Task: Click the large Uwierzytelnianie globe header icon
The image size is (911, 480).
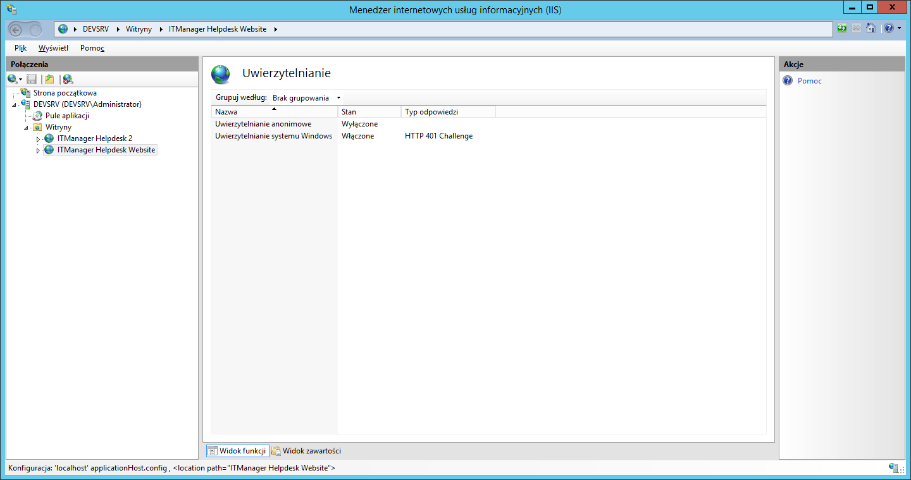Action: [221, 74]
